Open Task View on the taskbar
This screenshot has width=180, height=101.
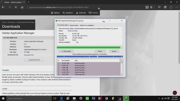pyautogui.click(x=55, y=98)
